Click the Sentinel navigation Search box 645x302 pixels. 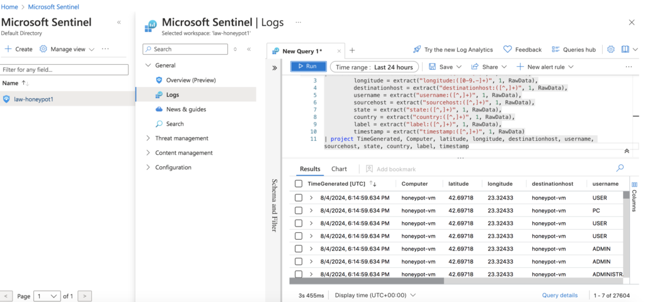click(185, 49)
